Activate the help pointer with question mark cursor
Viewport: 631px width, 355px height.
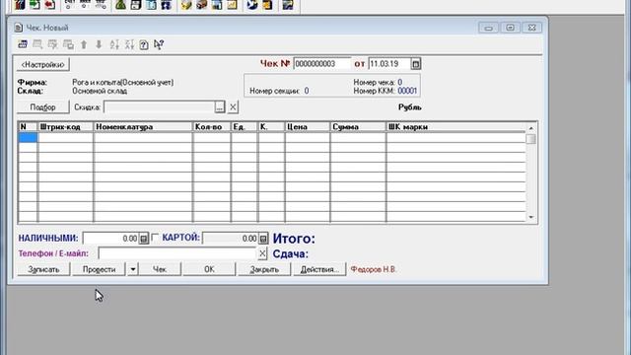click(159, 44)
